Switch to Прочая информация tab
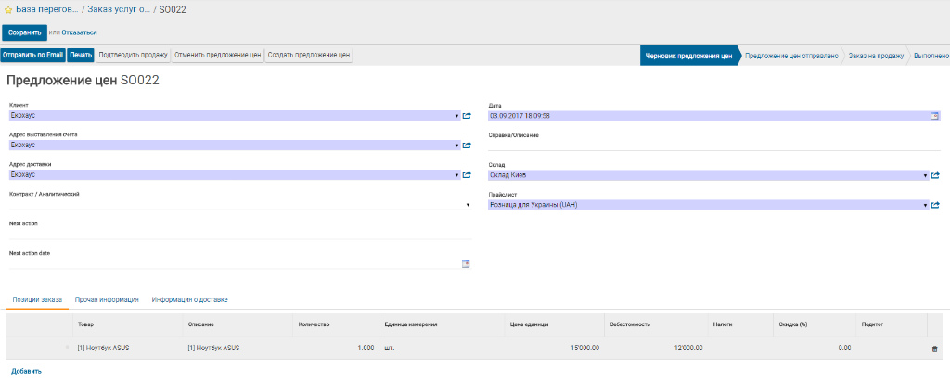The image size is (950, 381). click(108, 299)
